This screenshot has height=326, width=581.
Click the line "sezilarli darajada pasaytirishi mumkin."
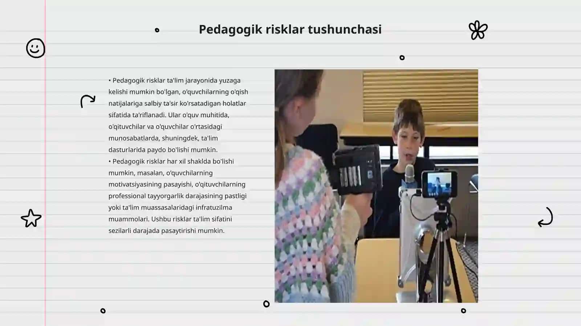click(x=167, y=231)
